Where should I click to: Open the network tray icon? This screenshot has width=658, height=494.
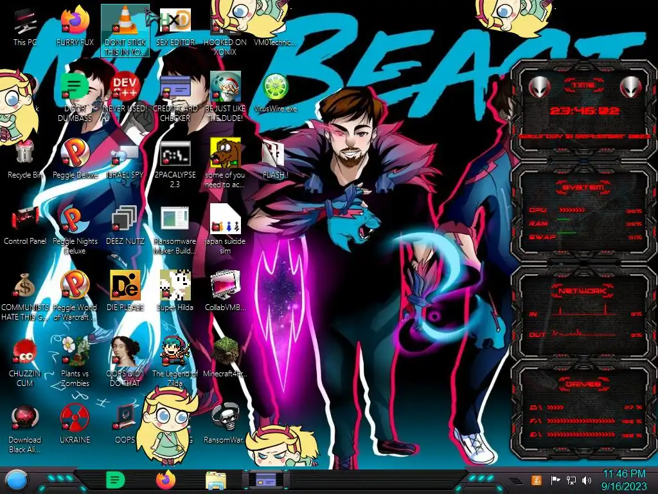571,480
